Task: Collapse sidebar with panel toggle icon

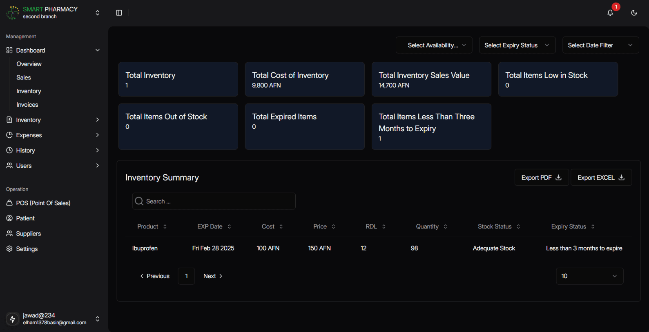Action: [x=119, y=13]
